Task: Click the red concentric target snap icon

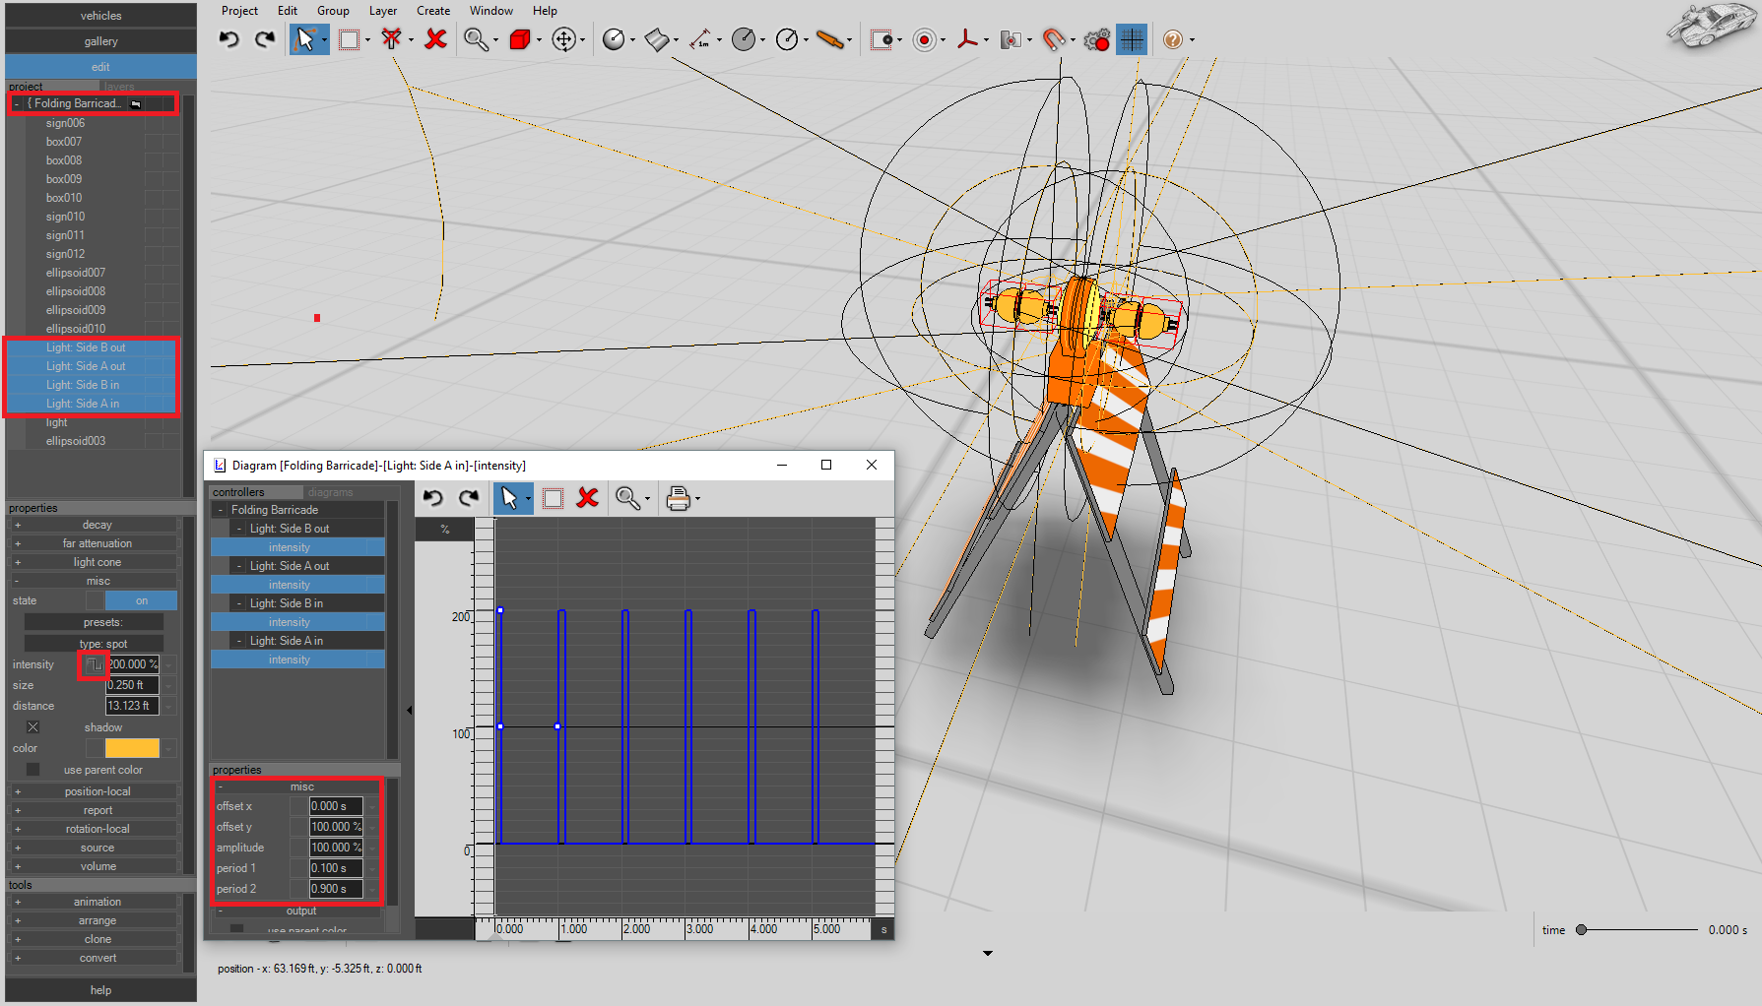Action: click(x=924, y=39)
